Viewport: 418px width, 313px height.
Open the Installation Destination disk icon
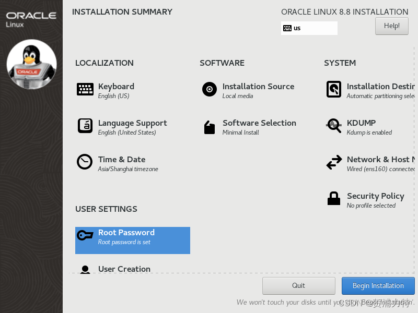334,89
